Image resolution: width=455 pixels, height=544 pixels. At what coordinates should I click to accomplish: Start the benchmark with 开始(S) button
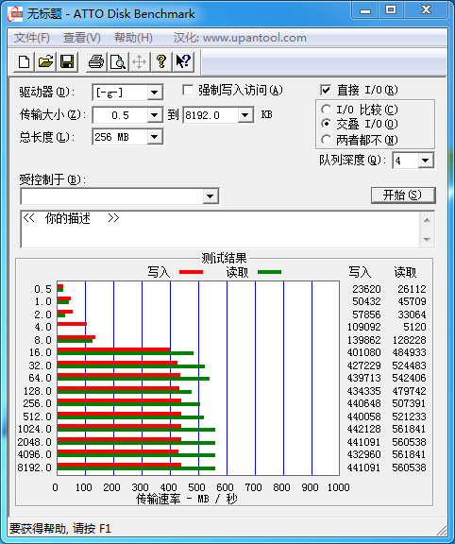[x=403, y=195]
